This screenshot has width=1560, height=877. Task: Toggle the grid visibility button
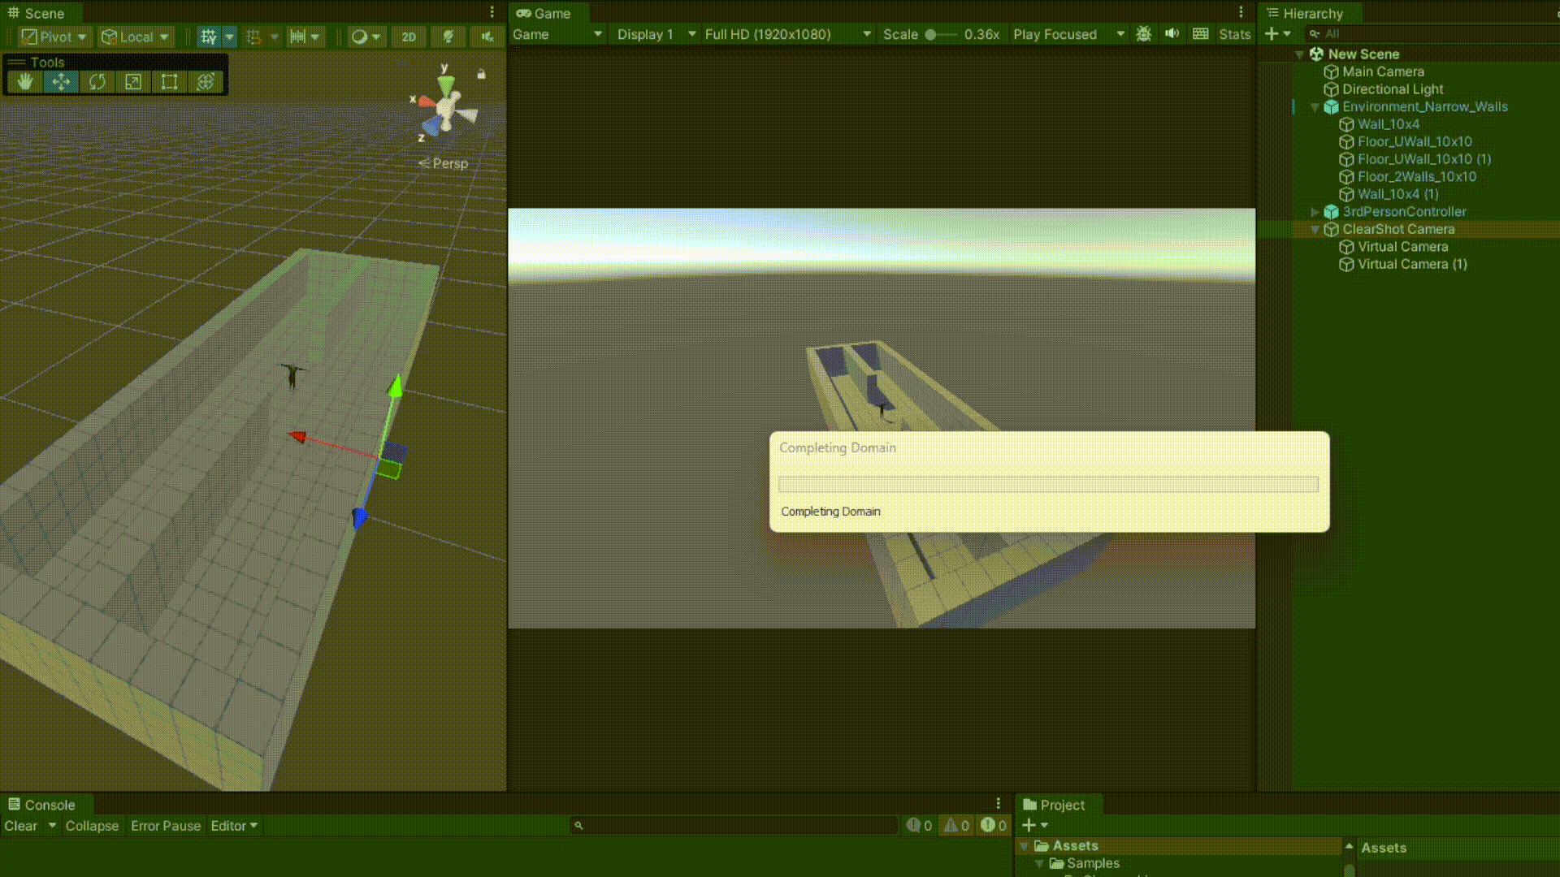tap(209, 37)
